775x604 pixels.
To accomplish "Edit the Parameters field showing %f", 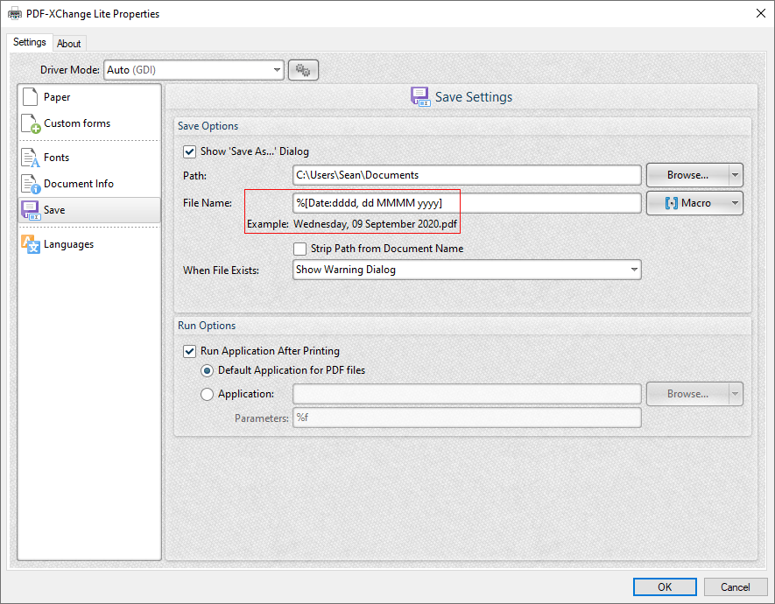I will (467, 418).
